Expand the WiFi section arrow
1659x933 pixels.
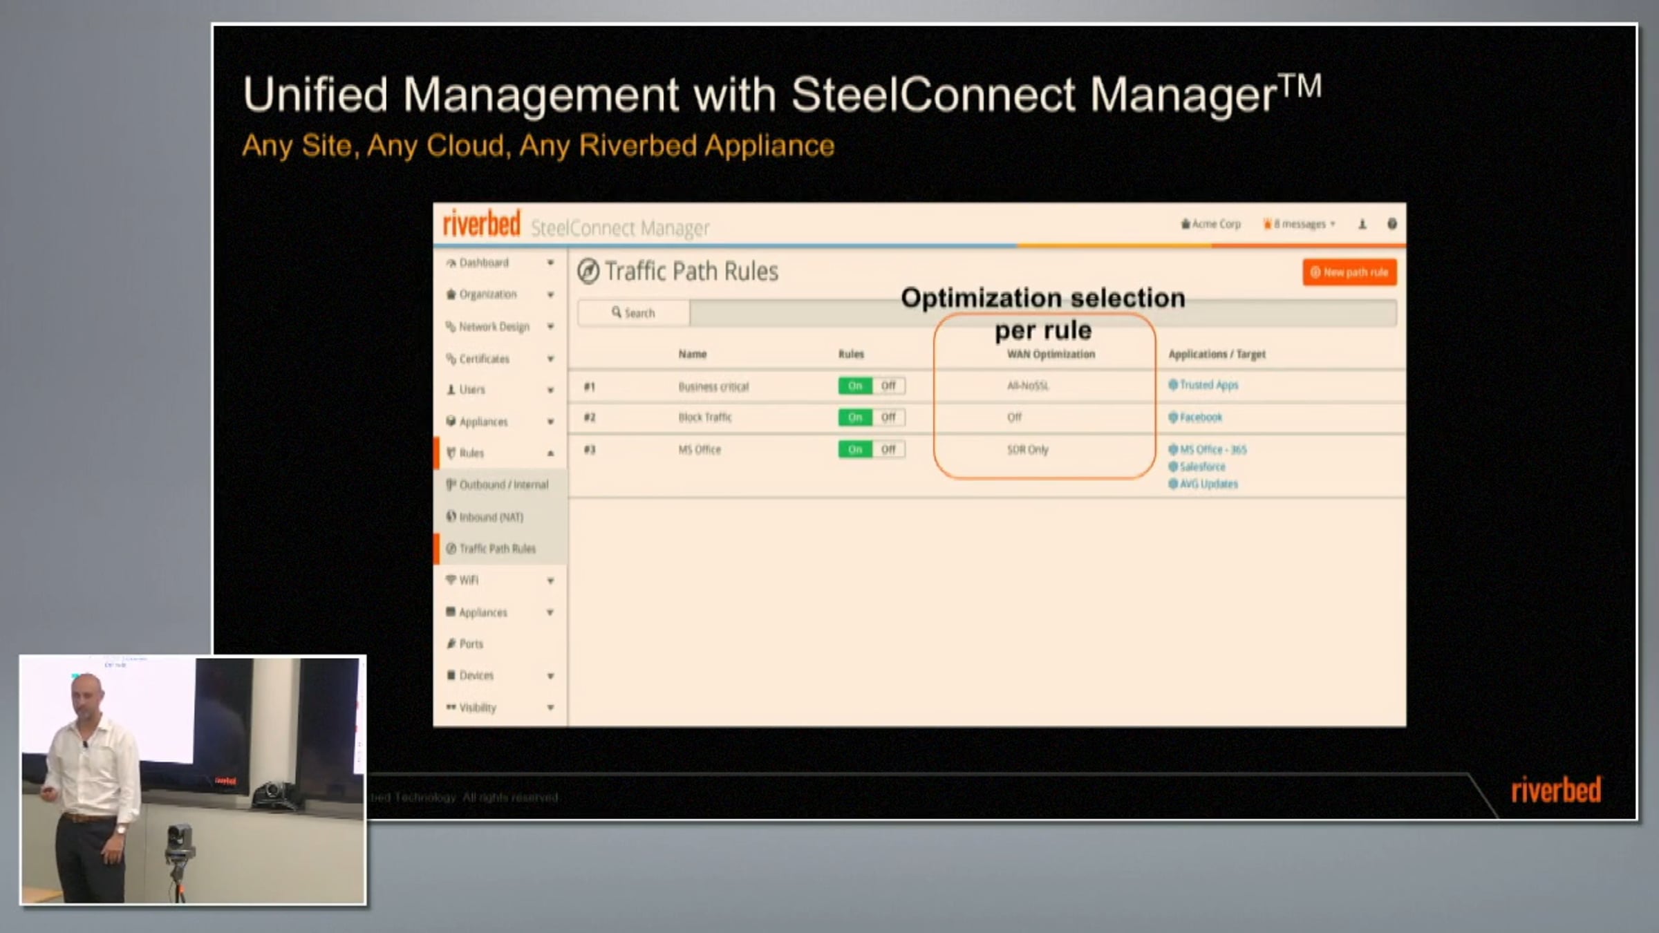click(551, 581)
